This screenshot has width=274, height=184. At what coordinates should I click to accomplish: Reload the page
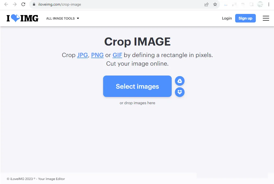(23, 4)
